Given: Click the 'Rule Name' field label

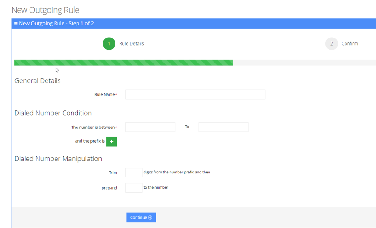Looking at the screenshot, I should [x=104, y=95].
